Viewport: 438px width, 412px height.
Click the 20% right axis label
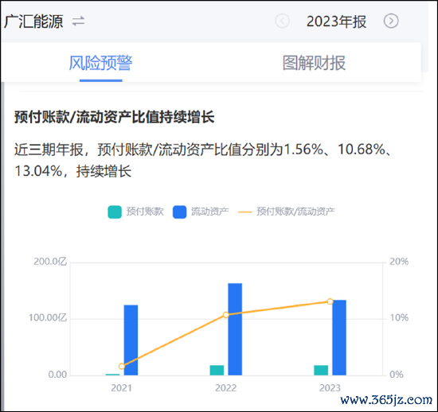click(x=399, y=262)
